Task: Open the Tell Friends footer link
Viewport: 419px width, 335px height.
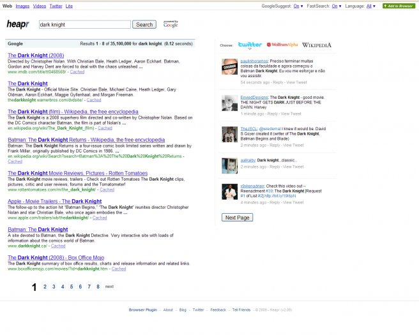Action: pyautogui.click(x=241, y=310)
